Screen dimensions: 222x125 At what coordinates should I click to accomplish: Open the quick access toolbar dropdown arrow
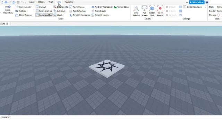click(25, 2)
